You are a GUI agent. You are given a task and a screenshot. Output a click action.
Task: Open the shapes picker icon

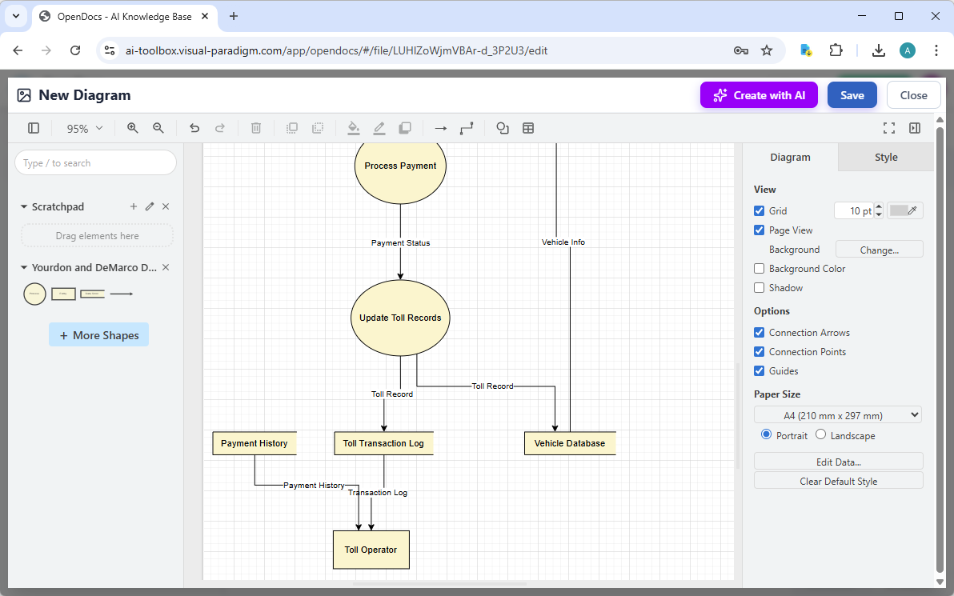[x=502, y=128]
